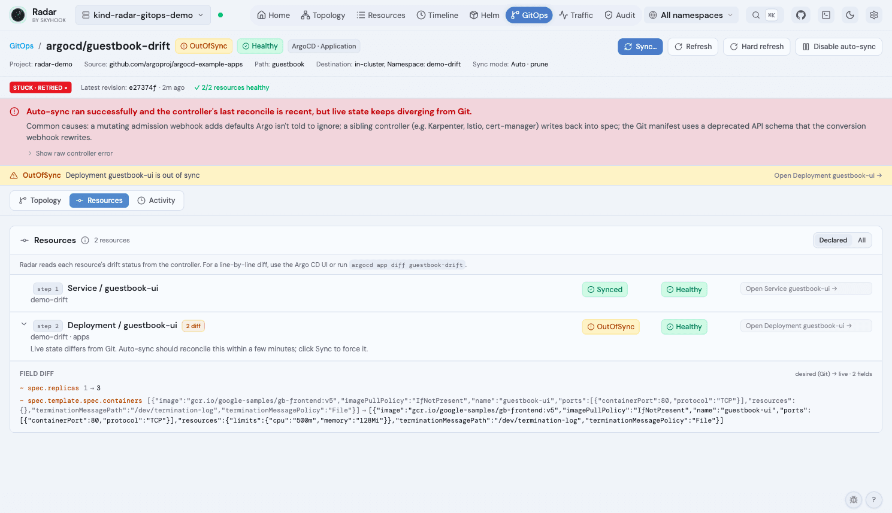The image size is (892, 513).
Task: Open the GitHub repository icon
Action: (x=801, y=15)
